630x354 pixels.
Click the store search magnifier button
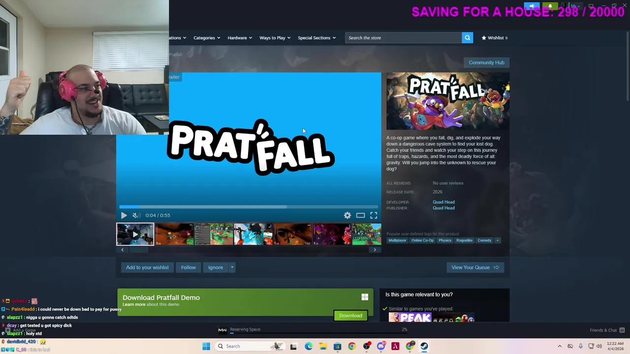(468, 38)
